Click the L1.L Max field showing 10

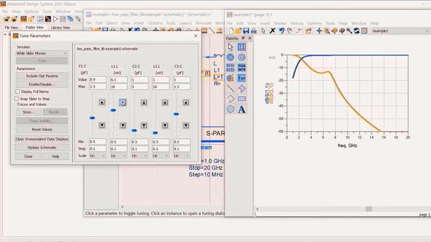(119, 87)
